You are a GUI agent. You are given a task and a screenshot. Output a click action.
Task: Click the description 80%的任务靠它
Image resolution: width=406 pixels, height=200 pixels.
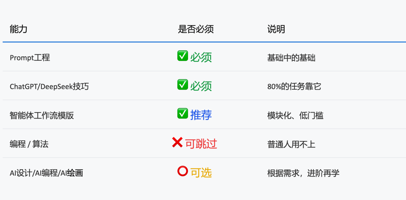pyautogui.click(x=294, y=86)
